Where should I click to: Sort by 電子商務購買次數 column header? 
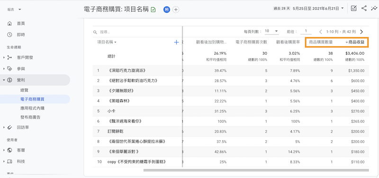click(x=252, y=42)
